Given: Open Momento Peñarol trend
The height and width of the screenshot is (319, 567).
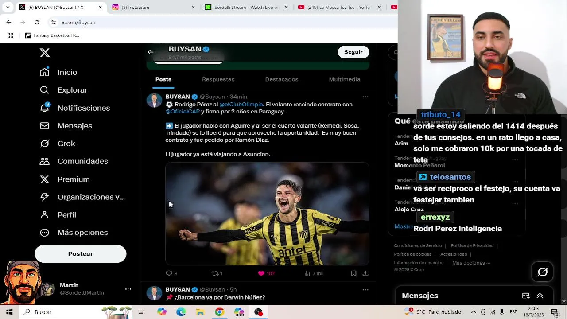Looking at the screenshot, I should [x=419, y=165].
